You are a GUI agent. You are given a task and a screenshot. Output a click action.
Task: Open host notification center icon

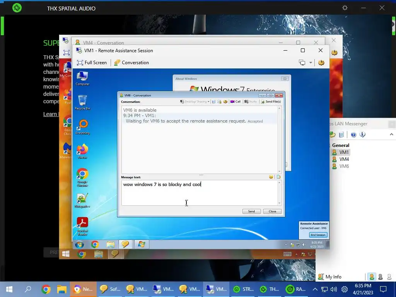[x=383, y=289]
